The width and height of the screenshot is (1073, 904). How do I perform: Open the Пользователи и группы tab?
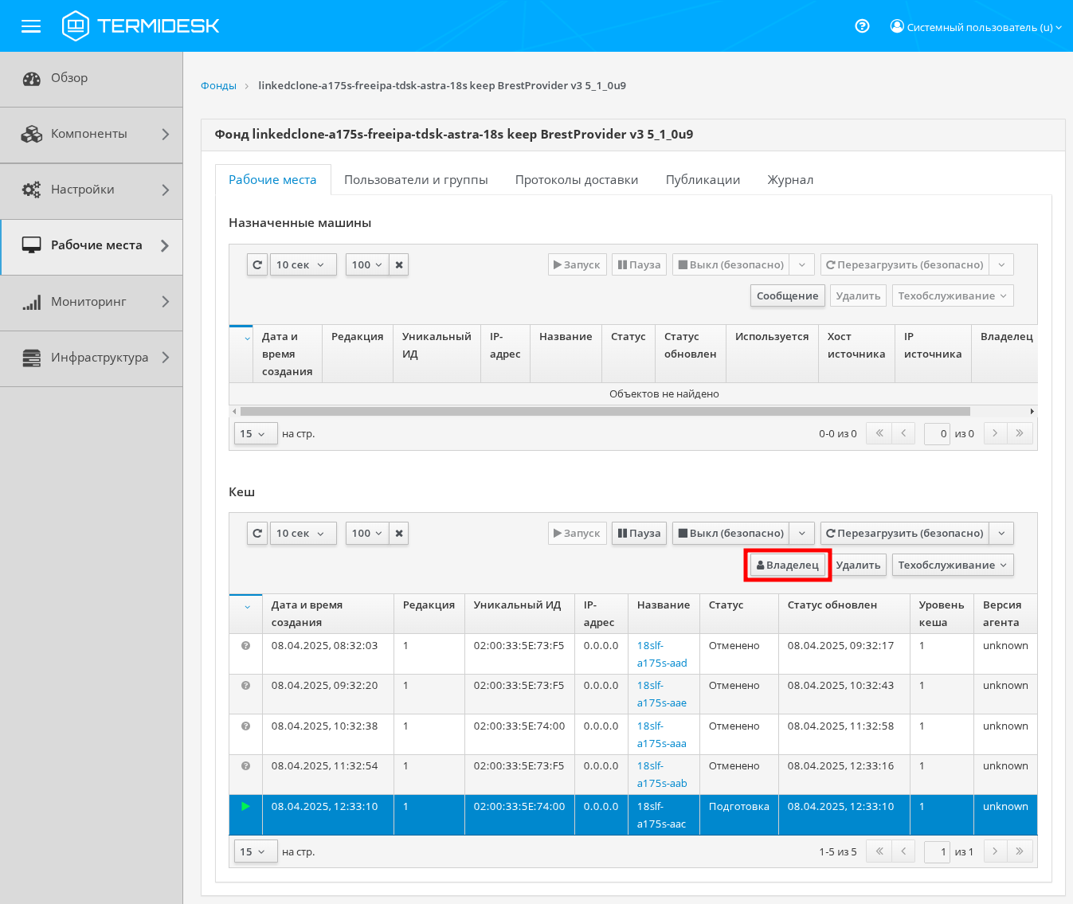416,180
